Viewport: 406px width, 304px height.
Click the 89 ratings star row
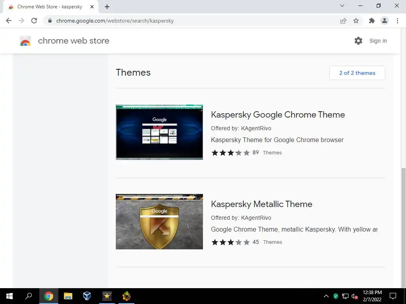[230, 153]
